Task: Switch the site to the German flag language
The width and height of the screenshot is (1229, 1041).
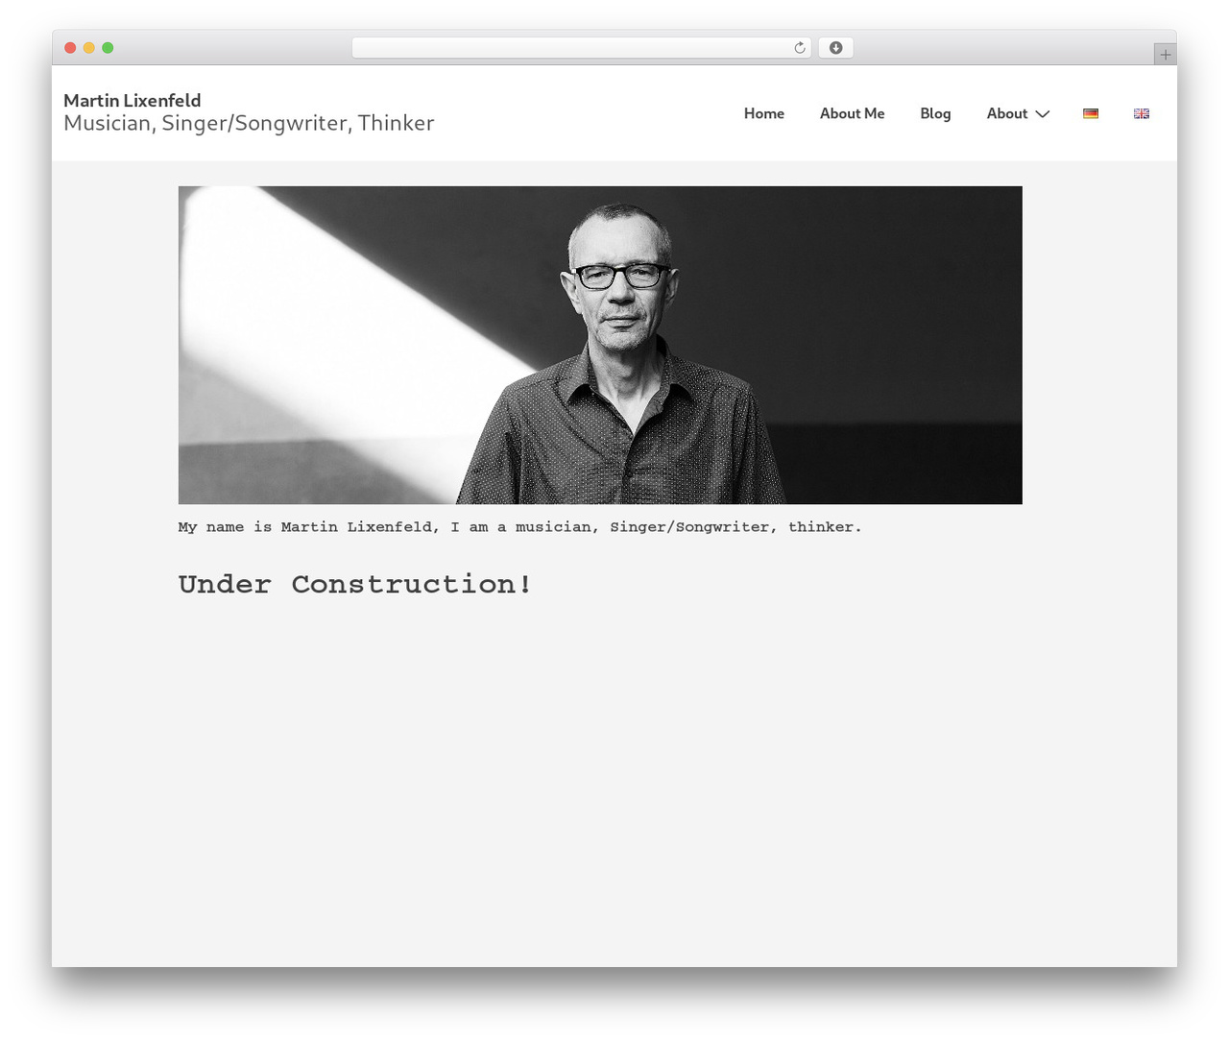Action: (1090, 113)
